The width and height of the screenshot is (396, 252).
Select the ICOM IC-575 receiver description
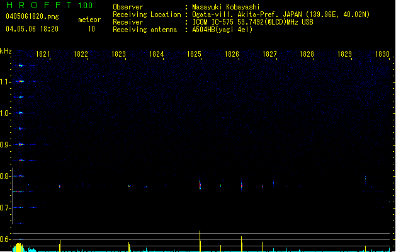click(x=252, y=22)
